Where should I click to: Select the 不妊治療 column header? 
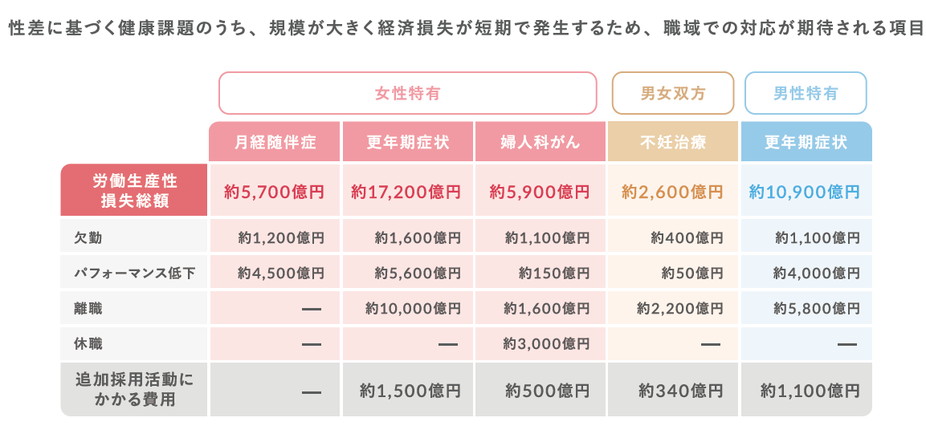(x=673, y=142)
